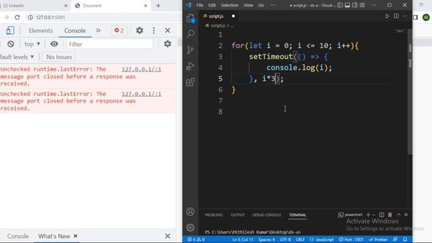Screen dimensions: 432x243
Task: Open the Edit menu in VS Code
Action: click(212, 5)
